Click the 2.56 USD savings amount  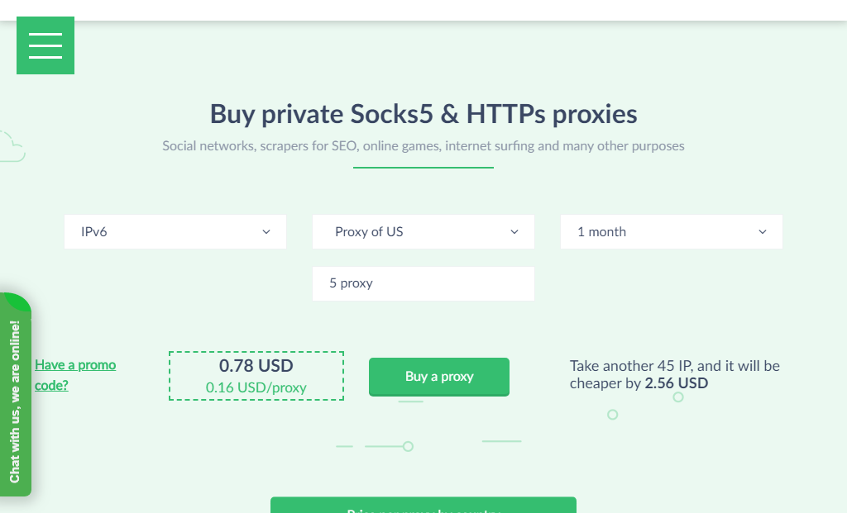(x=677, y=383)
